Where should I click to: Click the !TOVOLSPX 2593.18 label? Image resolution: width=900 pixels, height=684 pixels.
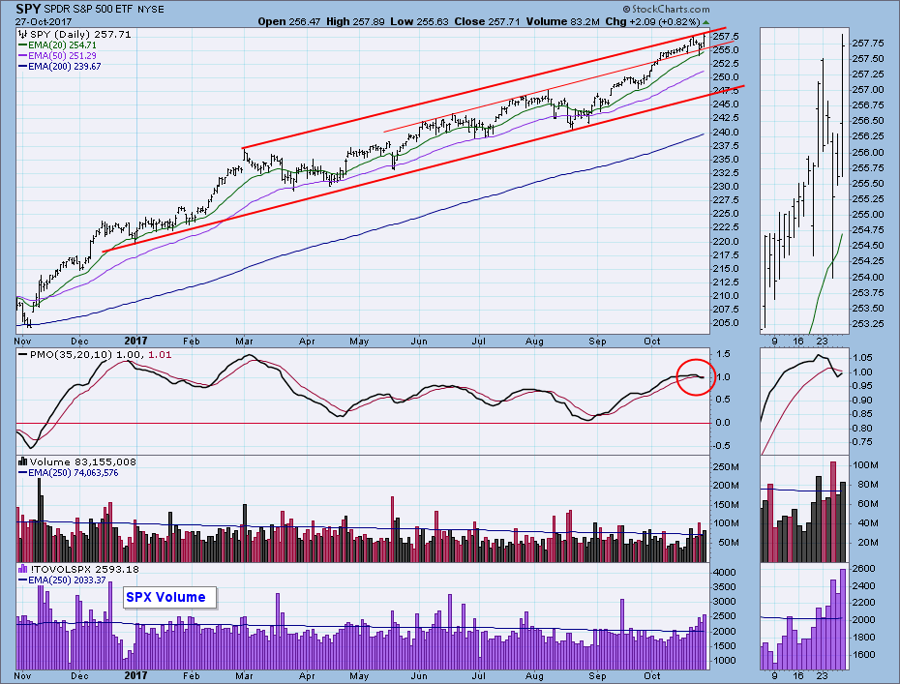point(84,569)
